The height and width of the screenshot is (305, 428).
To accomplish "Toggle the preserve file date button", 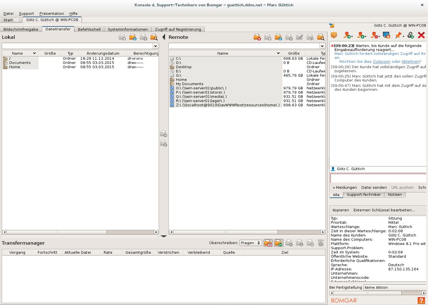I will [268, 243].
